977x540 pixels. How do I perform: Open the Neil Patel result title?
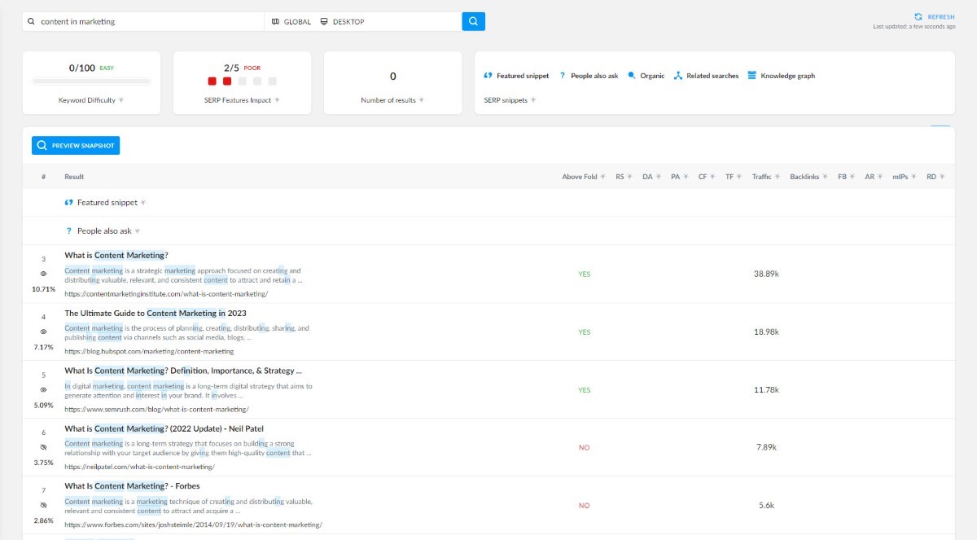pos(164,428)
